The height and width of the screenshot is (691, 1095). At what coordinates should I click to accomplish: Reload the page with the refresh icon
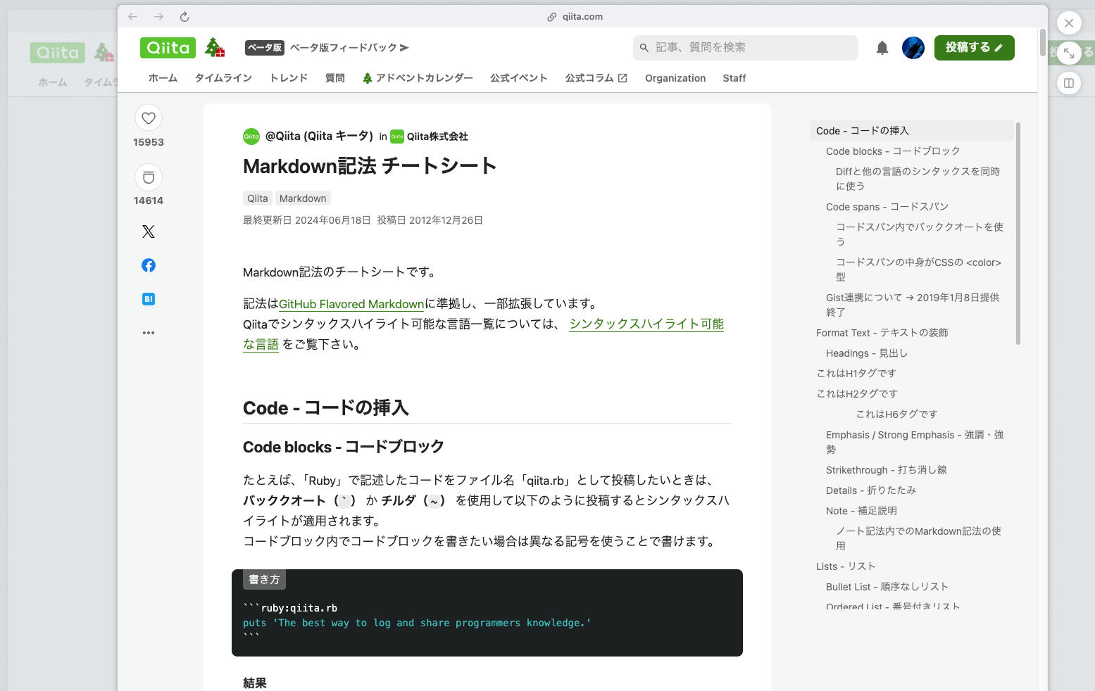[x=184, y=16]
